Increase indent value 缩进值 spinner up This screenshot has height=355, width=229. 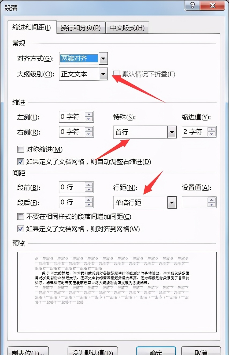coord(212,130)
